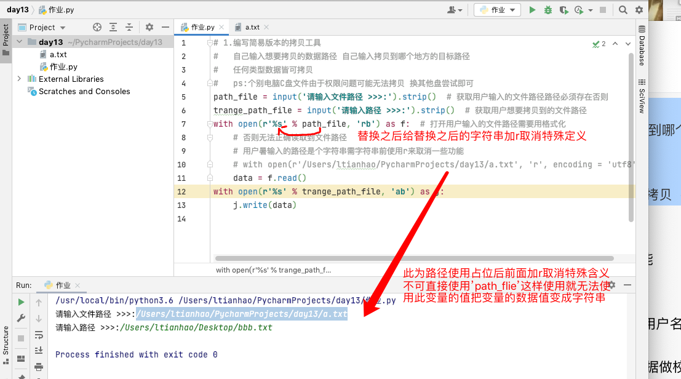681x379 pixels.
Task: Switch to the a.txt editor tab
Action: point(252,27)
